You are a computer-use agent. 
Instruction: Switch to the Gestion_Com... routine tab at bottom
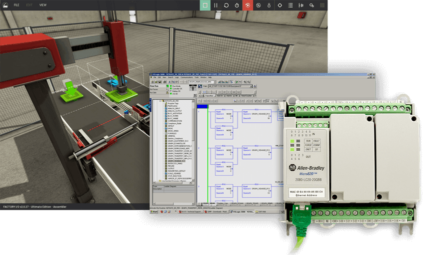(223, 204)
